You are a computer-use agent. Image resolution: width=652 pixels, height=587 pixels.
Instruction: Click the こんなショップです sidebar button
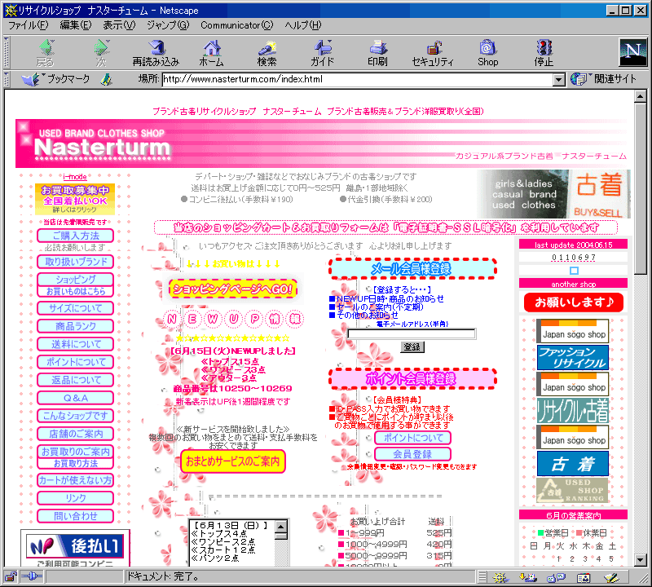tap(75, 416)
